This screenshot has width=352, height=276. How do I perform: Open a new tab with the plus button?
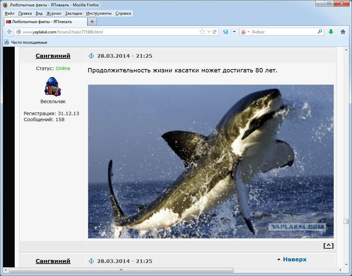point(92,22)
